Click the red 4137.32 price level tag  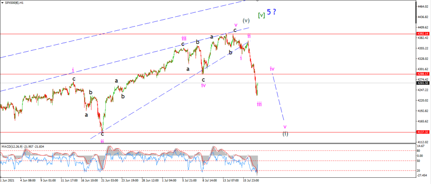click(423, 132)
